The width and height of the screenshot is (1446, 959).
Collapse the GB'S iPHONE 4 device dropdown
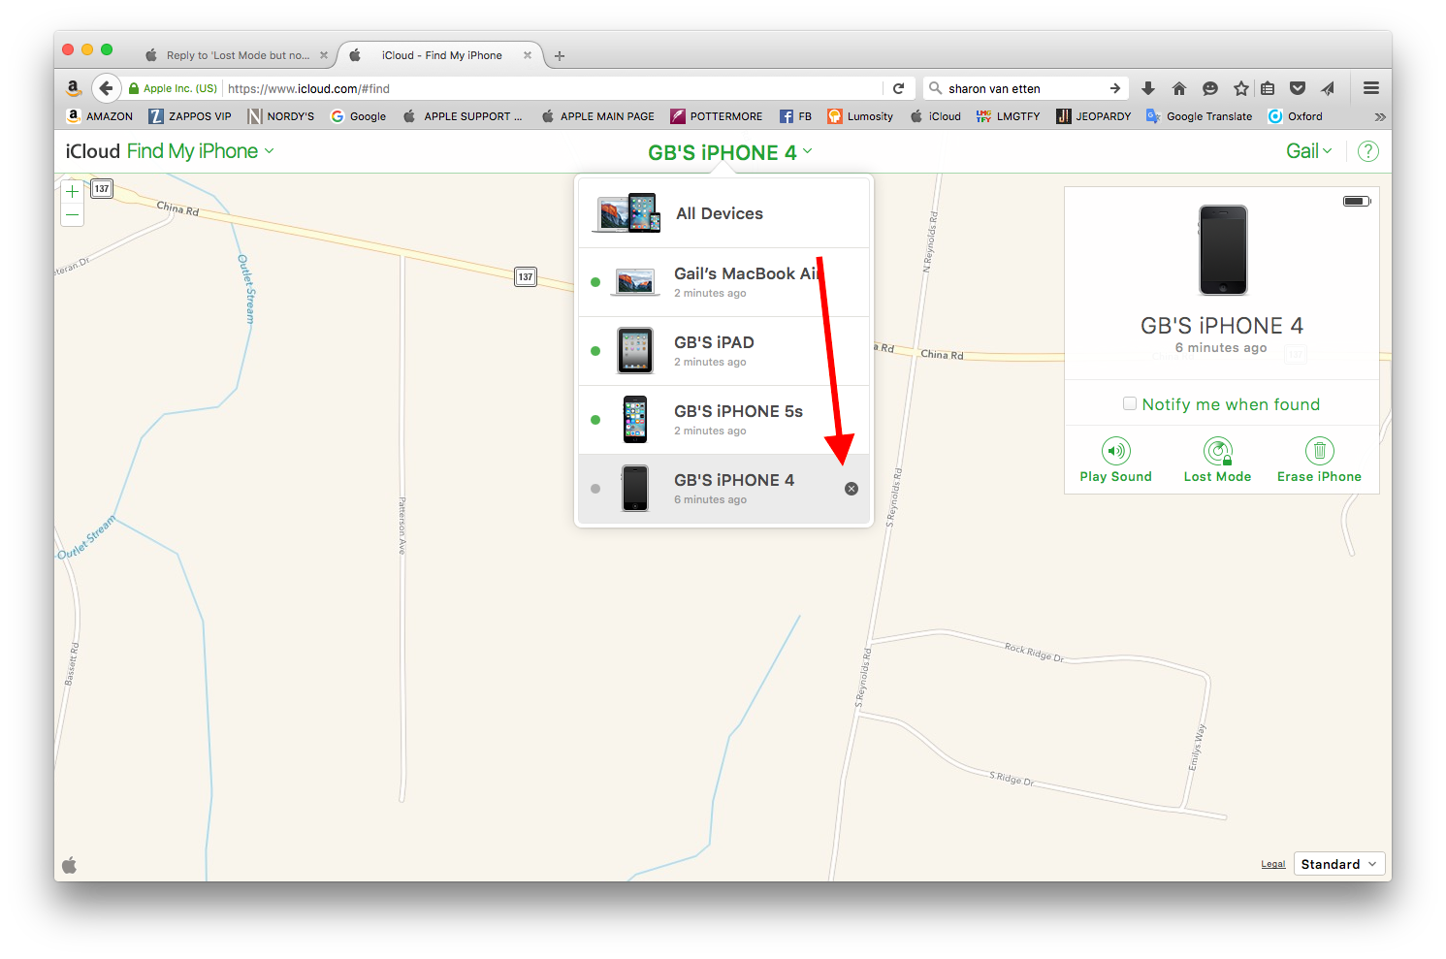click(730, 152)
